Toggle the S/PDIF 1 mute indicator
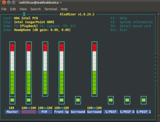Image resolution: width=160 pixels, height=122 pixels. tap(144, 100)
